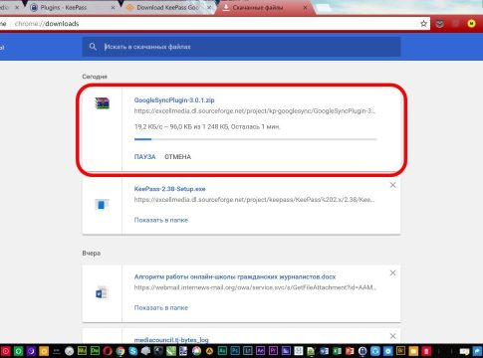Close the Download KeePass tab

coord(209,7)
